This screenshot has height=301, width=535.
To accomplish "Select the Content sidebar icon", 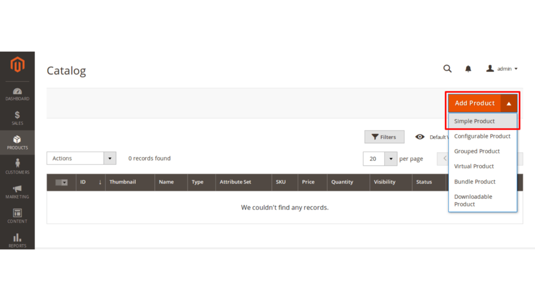I will click(17, 216).
